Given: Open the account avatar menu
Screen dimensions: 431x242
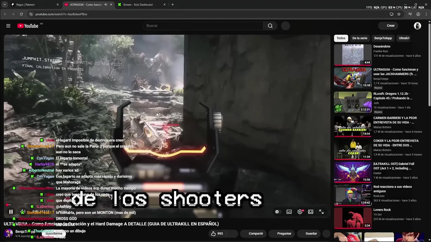Looking at the screenshot, I should pyautogui.click(x=418, y=26).
